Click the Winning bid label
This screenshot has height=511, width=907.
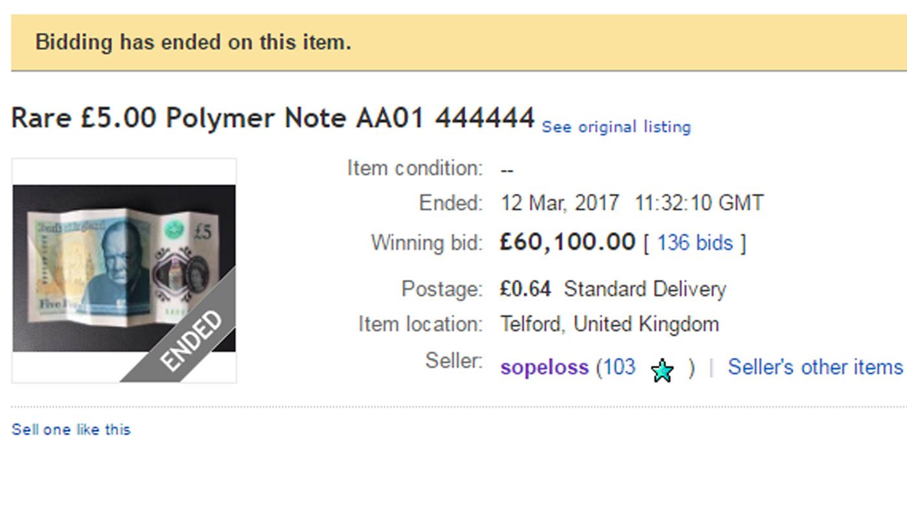426,242
